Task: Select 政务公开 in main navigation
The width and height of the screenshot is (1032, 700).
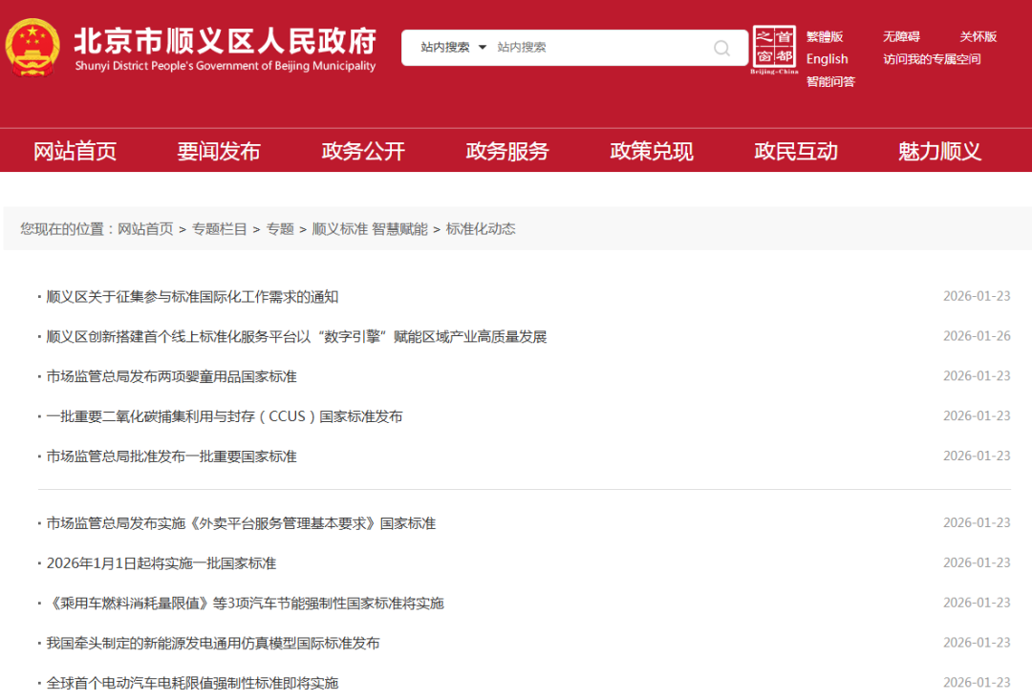Action: [x=363, y=151]
